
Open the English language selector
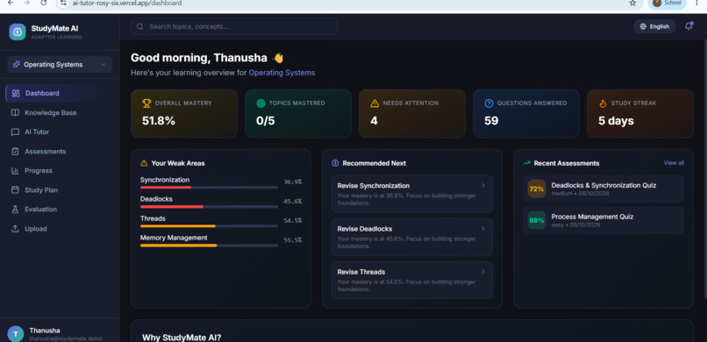(654, 26)
